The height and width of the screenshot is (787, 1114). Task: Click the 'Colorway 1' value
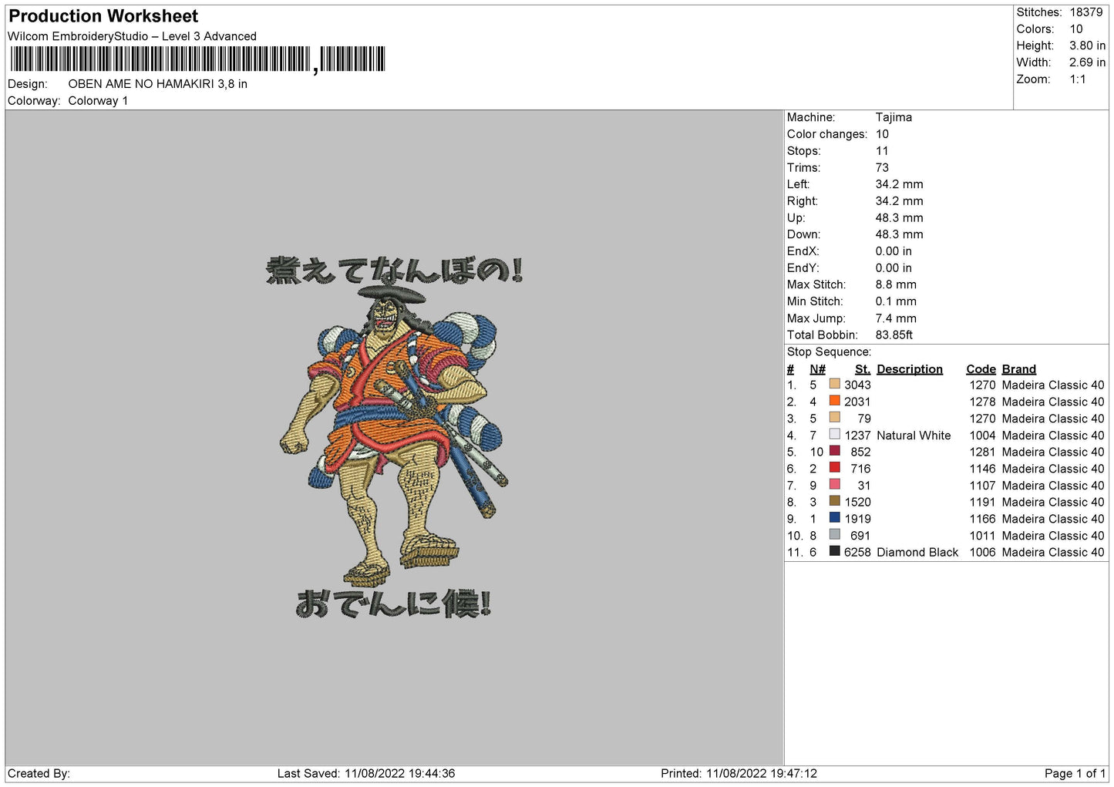pos(98,101)
